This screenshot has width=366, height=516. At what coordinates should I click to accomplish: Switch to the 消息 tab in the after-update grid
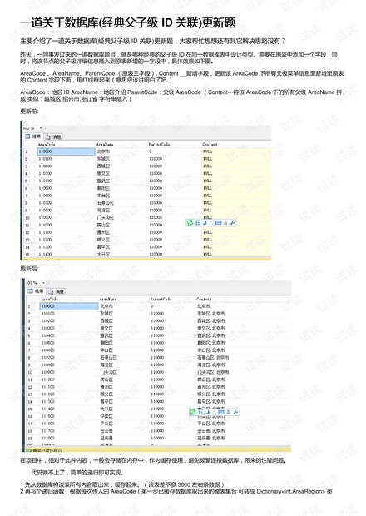click(57, 291)
